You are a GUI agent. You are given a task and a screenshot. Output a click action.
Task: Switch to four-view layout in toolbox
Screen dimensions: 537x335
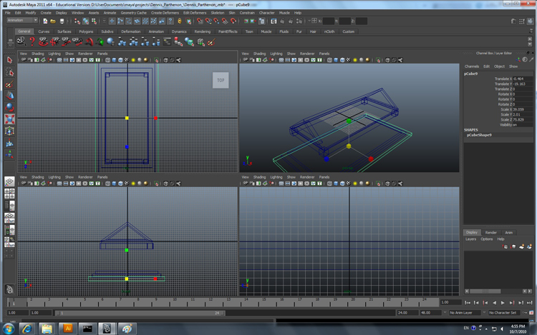[x=10, y=194]
